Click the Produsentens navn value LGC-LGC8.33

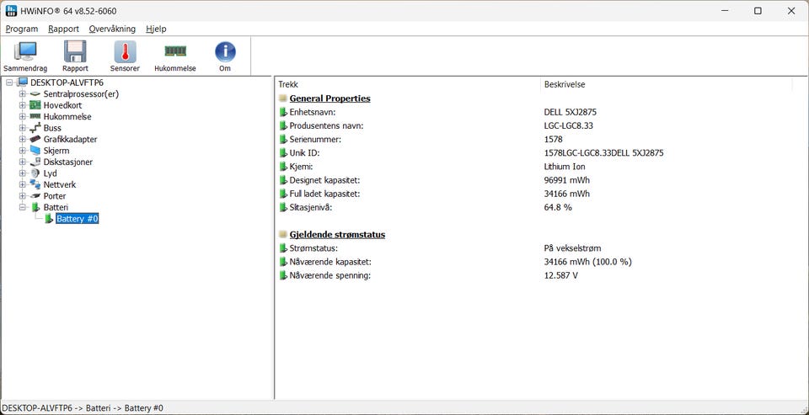click(x=571, y=125)
